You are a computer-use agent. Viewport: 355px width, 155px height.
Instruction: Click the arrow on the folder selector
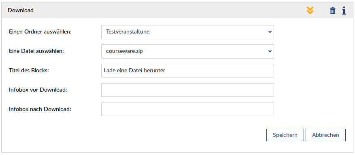point(270,32)
